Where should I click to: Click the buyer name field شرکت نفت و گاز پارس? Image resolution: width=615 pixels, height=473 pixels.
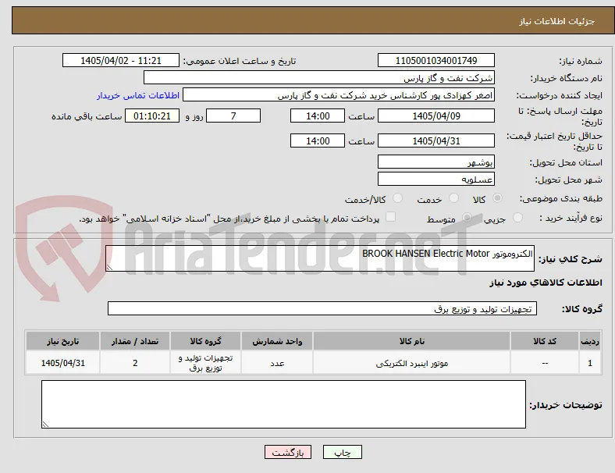click(319, 77)
